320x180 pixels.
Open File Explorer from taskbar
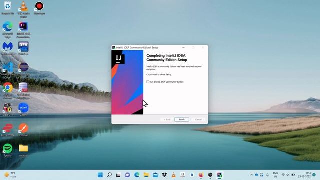(x=146, y=175)
